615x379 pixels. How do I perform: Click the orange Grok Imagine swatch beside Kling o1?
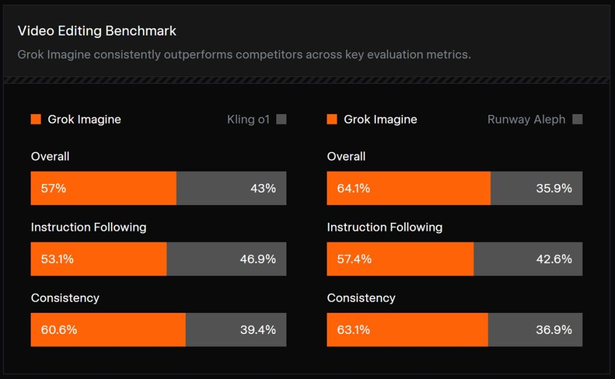(x=35, y=120)
